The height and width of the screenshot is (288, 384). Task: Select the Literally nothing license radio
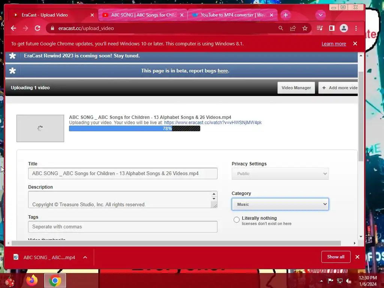pos(236,220)
